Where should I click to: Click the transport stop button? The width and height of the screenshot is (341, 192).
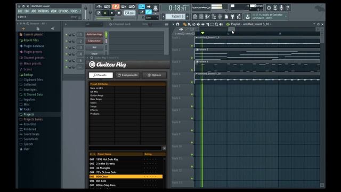click(112, 13)
